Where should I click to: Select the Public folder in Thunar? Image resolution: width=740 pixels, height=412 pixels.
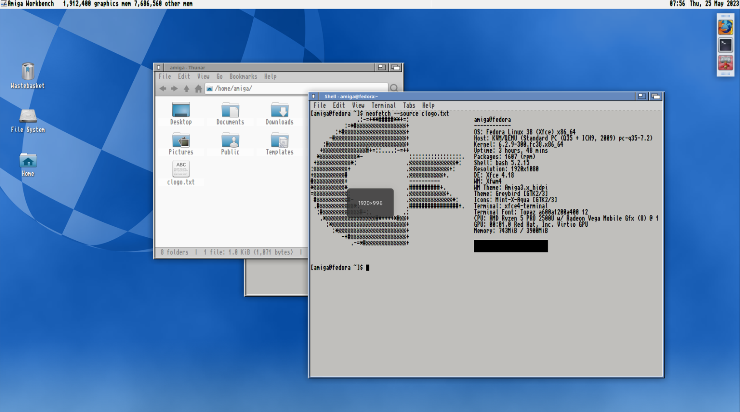[x=230, y=144]
